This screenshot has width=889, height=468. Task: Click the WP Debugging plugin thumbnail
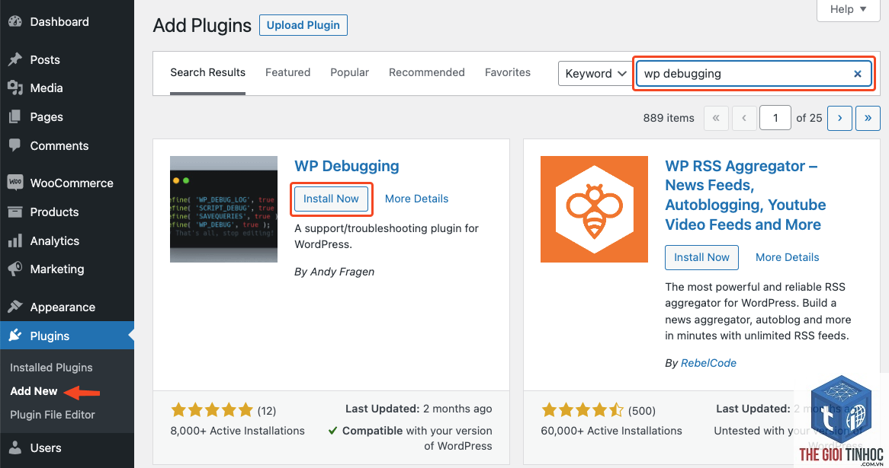click(x=224, y=209)
